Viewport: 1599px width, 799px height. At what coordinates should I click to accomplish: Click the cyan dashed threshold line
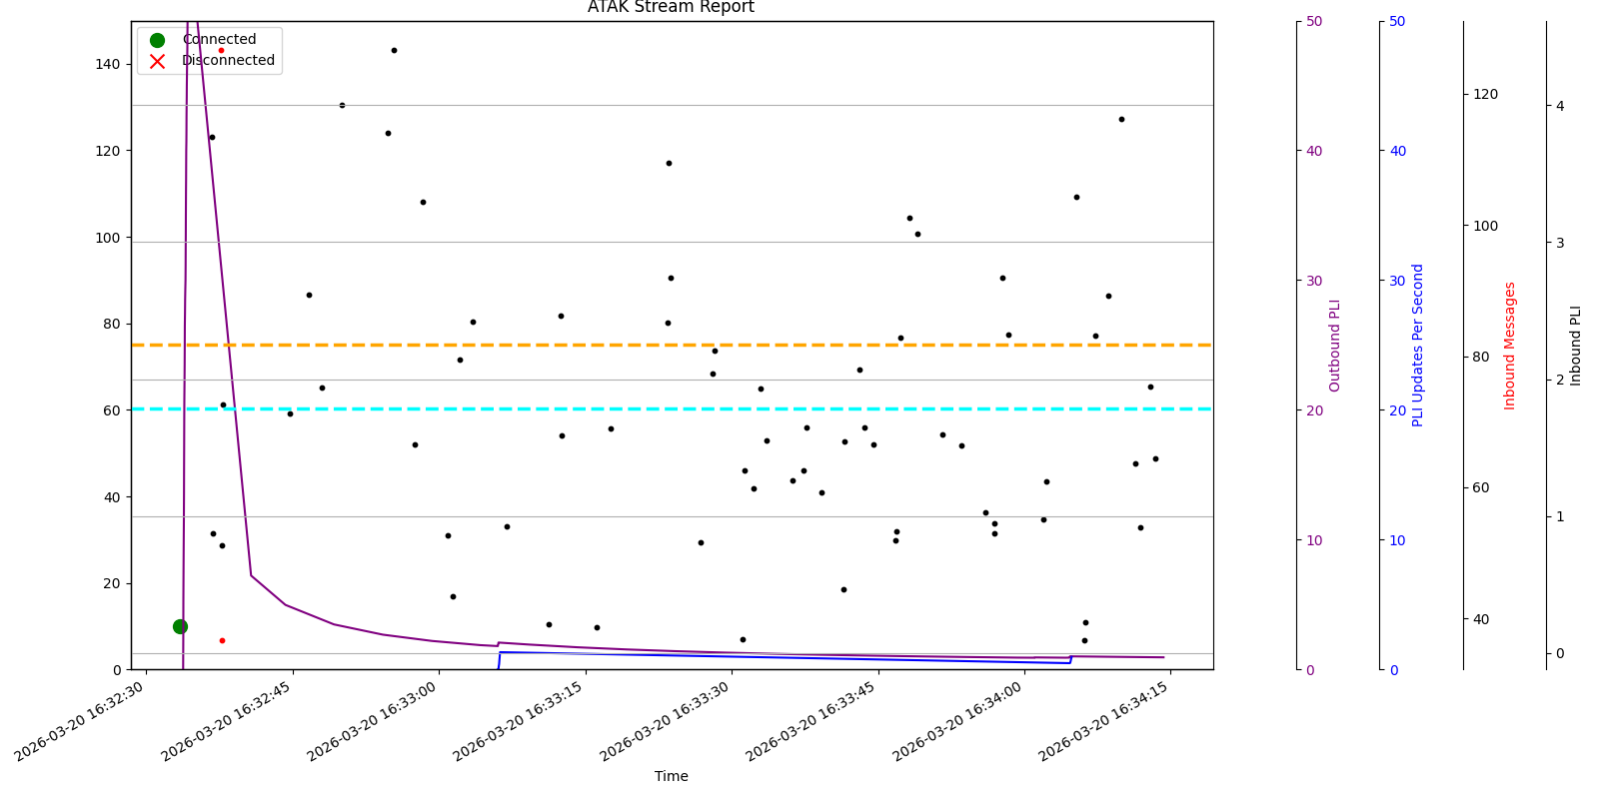[x=700, y=408]
